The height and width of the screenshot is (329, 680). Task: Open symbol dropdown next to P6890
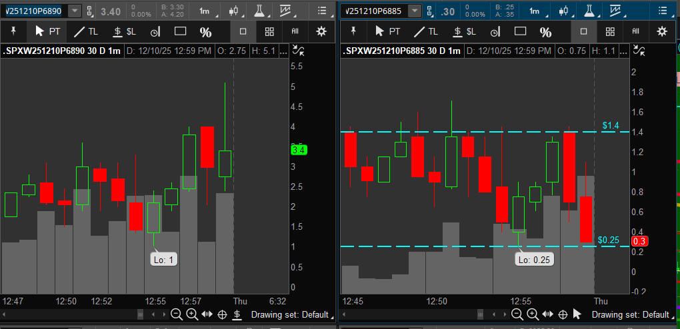[x=74, y=11]
